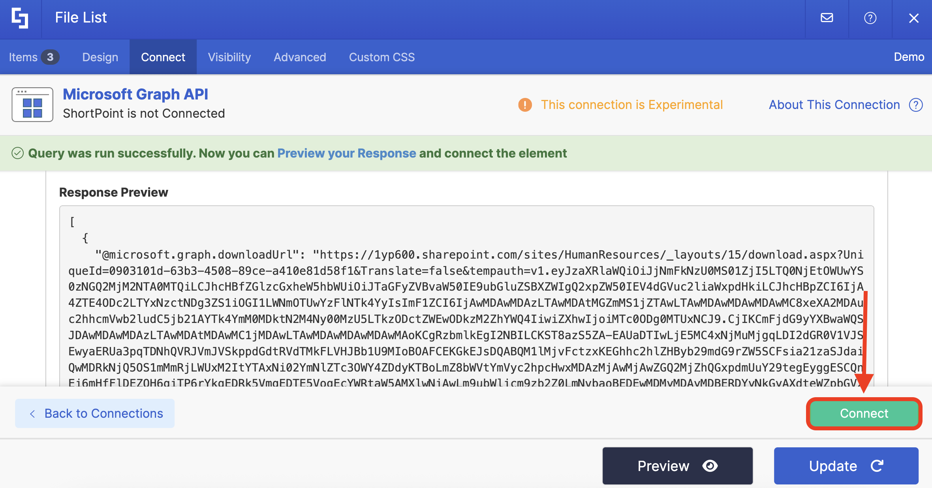Click the Update button
Viewport: 932px width, 488px height.
click(x=846, y=466)
